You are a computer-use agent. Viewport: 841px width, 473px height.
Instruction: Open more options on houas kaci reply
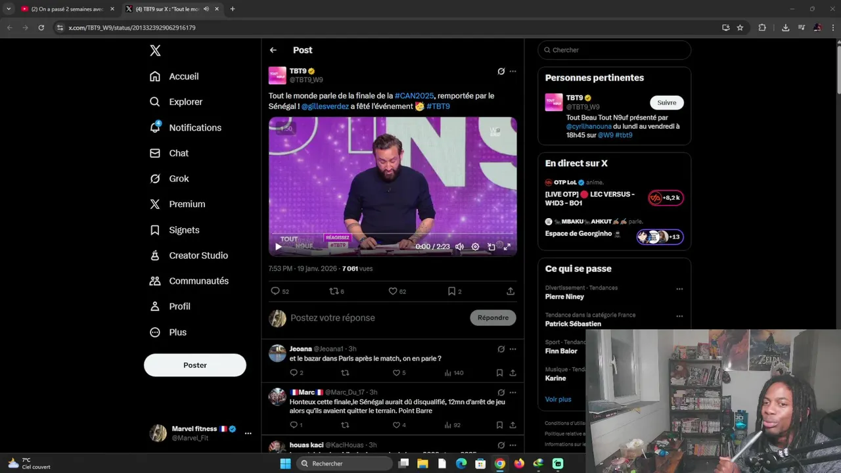pos(513,445)
